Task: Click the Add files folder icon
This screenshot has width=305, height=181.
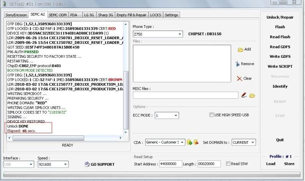Action: [x=240, y=50]
